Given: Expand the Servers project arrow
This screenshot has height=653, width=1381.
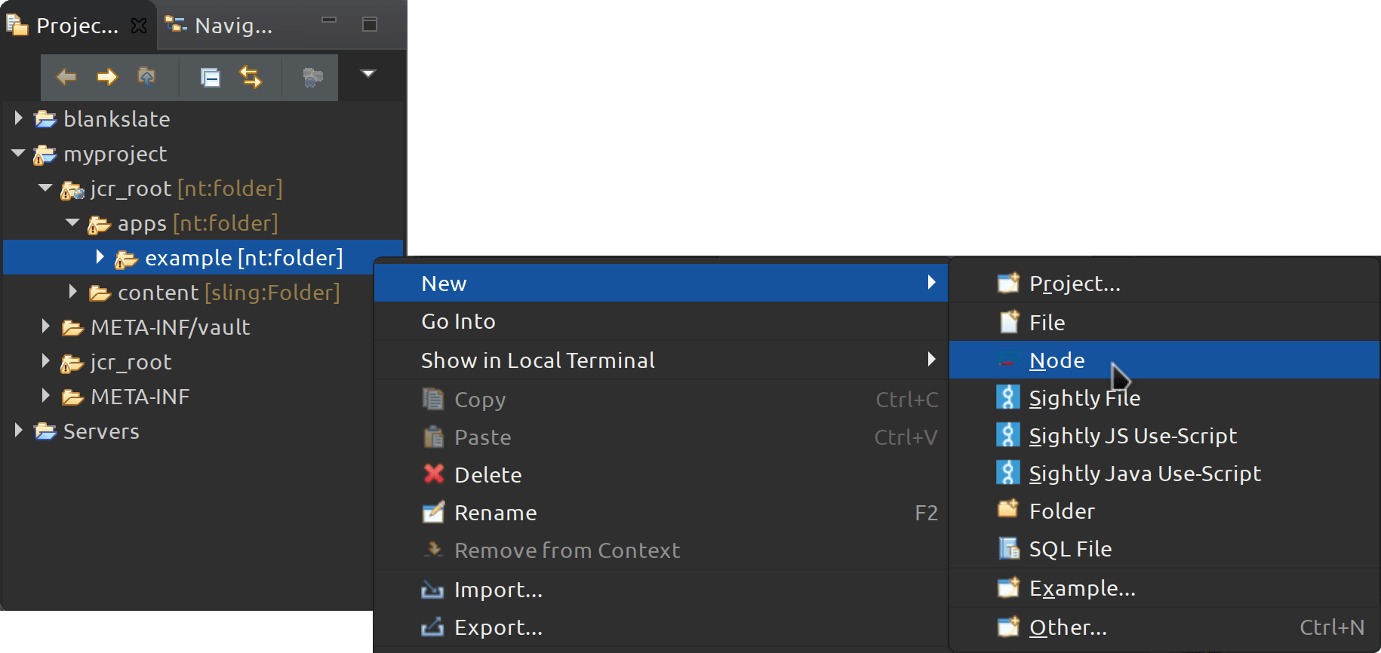Looking at the screenshot, I should click(x=19, y=431).
